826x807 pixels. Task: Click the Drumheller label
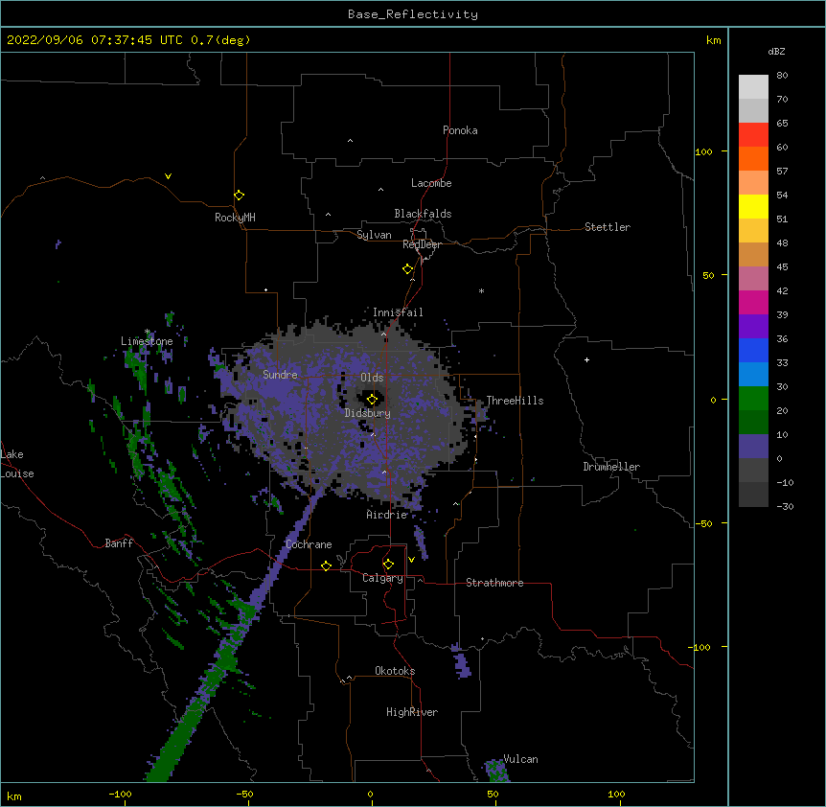pyautogui.click(x=611, y=467)
